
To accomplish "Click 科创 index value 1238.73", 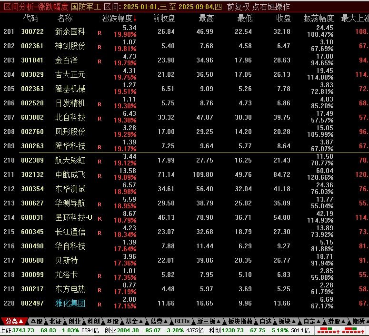I will tap(232, 330).
